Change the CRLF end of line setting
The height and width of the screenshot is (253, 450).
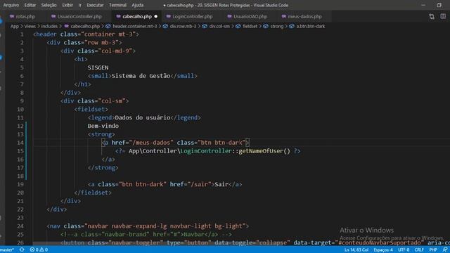(x=419, y=250)
